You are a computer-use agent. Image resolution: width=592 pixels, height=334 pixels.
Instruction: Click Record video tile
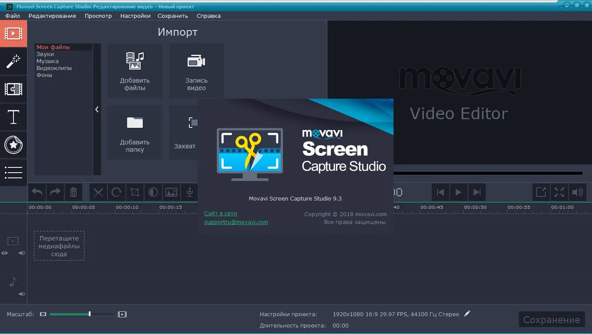(x=196, y=70)
